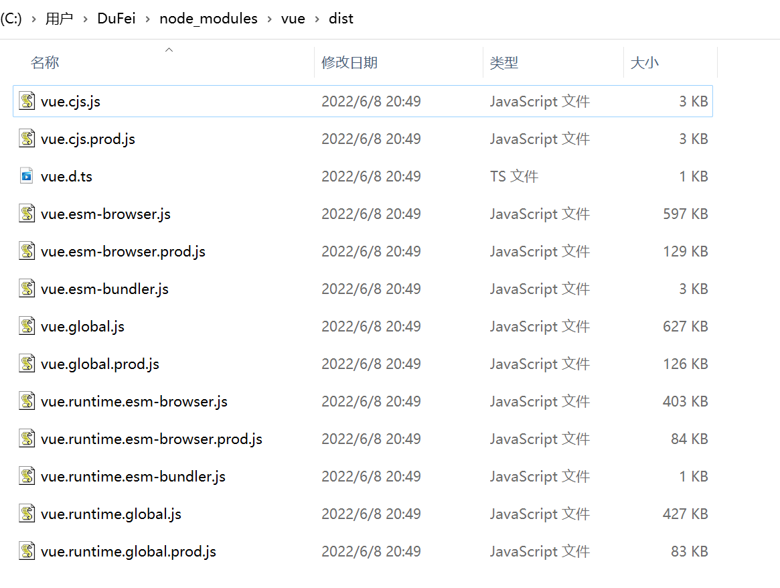
Task: Click the vue.runtime.esm-bundler.js file icon
Action: pyautogui.click(x=27, y=476)
